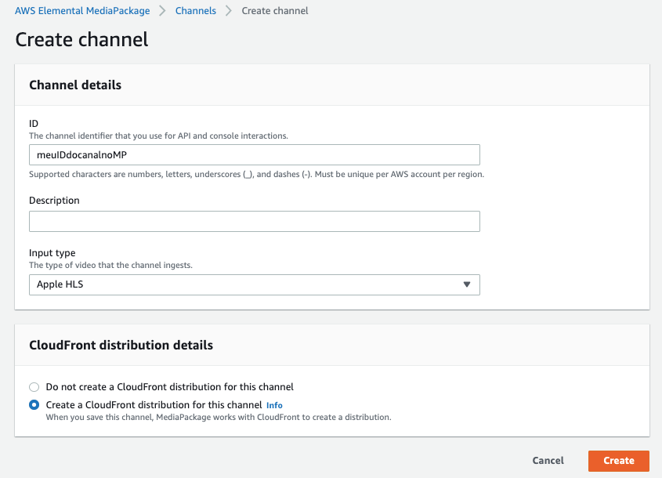This screenshot has width=662, height=478.
Task: Focus the ID field containing meuIDdocanalnoMP
Action: click(x=254, y=155)
